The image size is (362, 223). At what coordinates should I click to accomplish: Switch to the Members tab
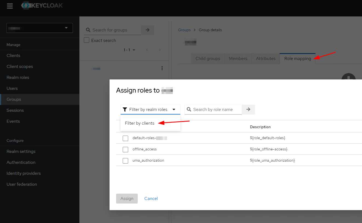click(238, 58)
